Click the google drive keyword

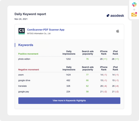coord(24,80)
